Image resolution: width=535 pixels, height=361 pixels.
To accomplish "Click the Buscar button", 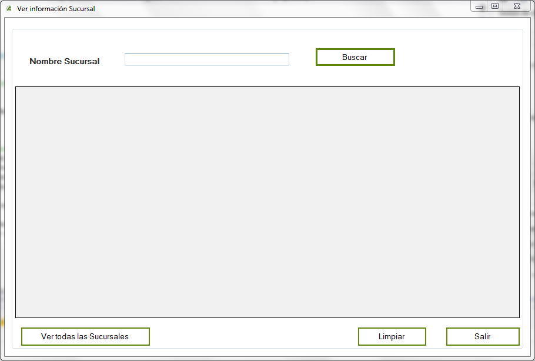I will tap(355, 57).
